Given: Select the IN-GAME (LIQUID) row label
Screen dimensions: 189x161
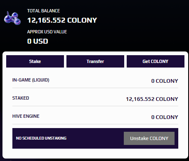Looking at the screenshot, I should (31, 80).
